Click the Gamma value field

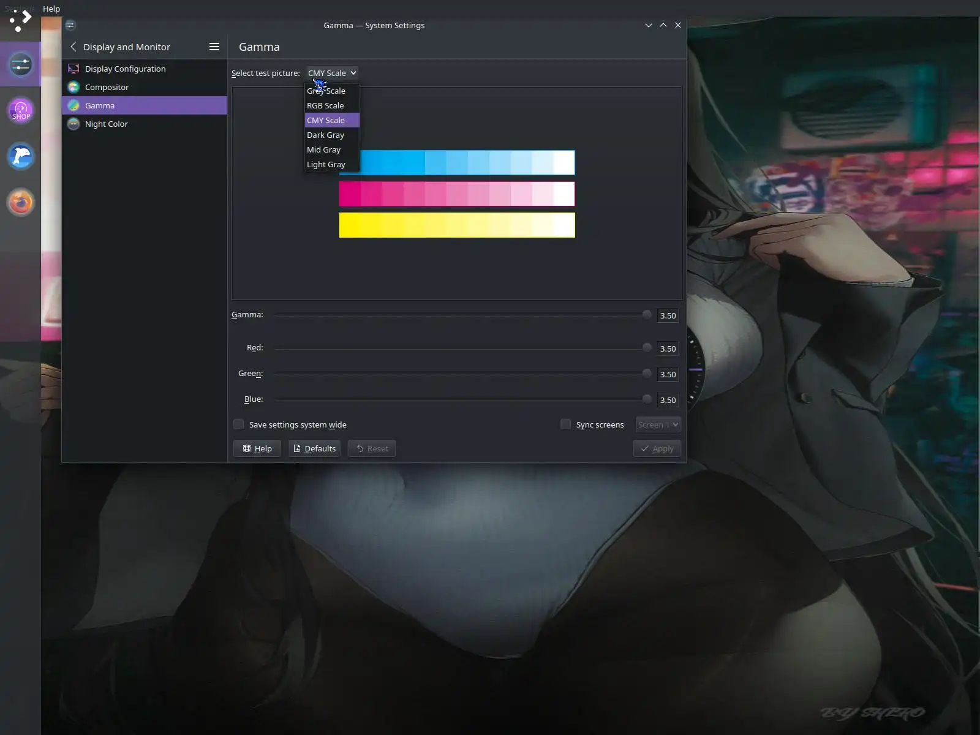[x=668, y=315]
